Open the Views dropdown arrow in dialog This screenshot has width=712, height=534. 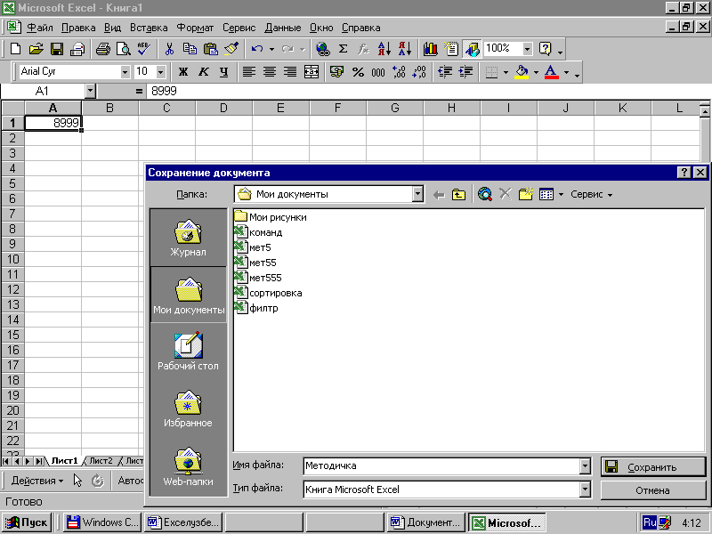click(562, 194)
